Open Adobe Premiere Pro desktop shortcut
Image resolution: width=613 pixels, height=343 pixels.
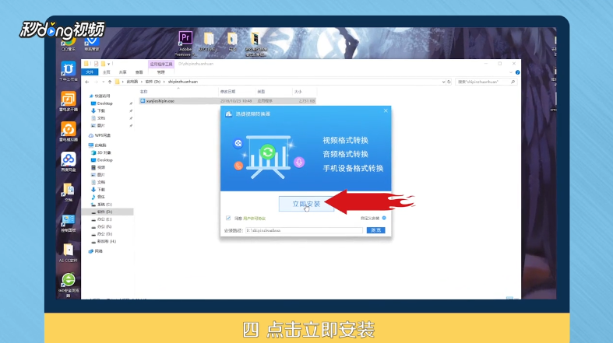click(185, 42)
